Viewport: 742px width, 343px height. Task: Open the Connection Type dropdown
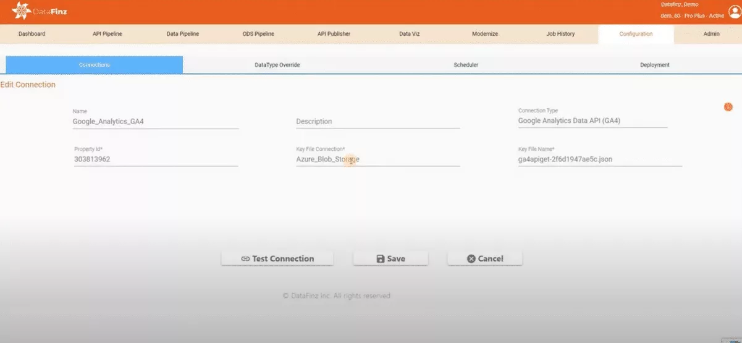(x=592, y=121)
